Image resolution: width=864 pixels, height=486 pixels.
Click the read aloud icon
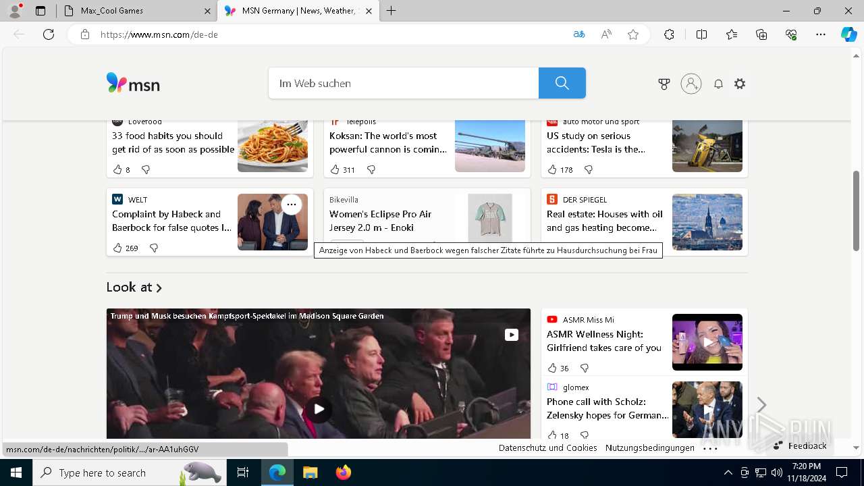[x=606, y=34]
